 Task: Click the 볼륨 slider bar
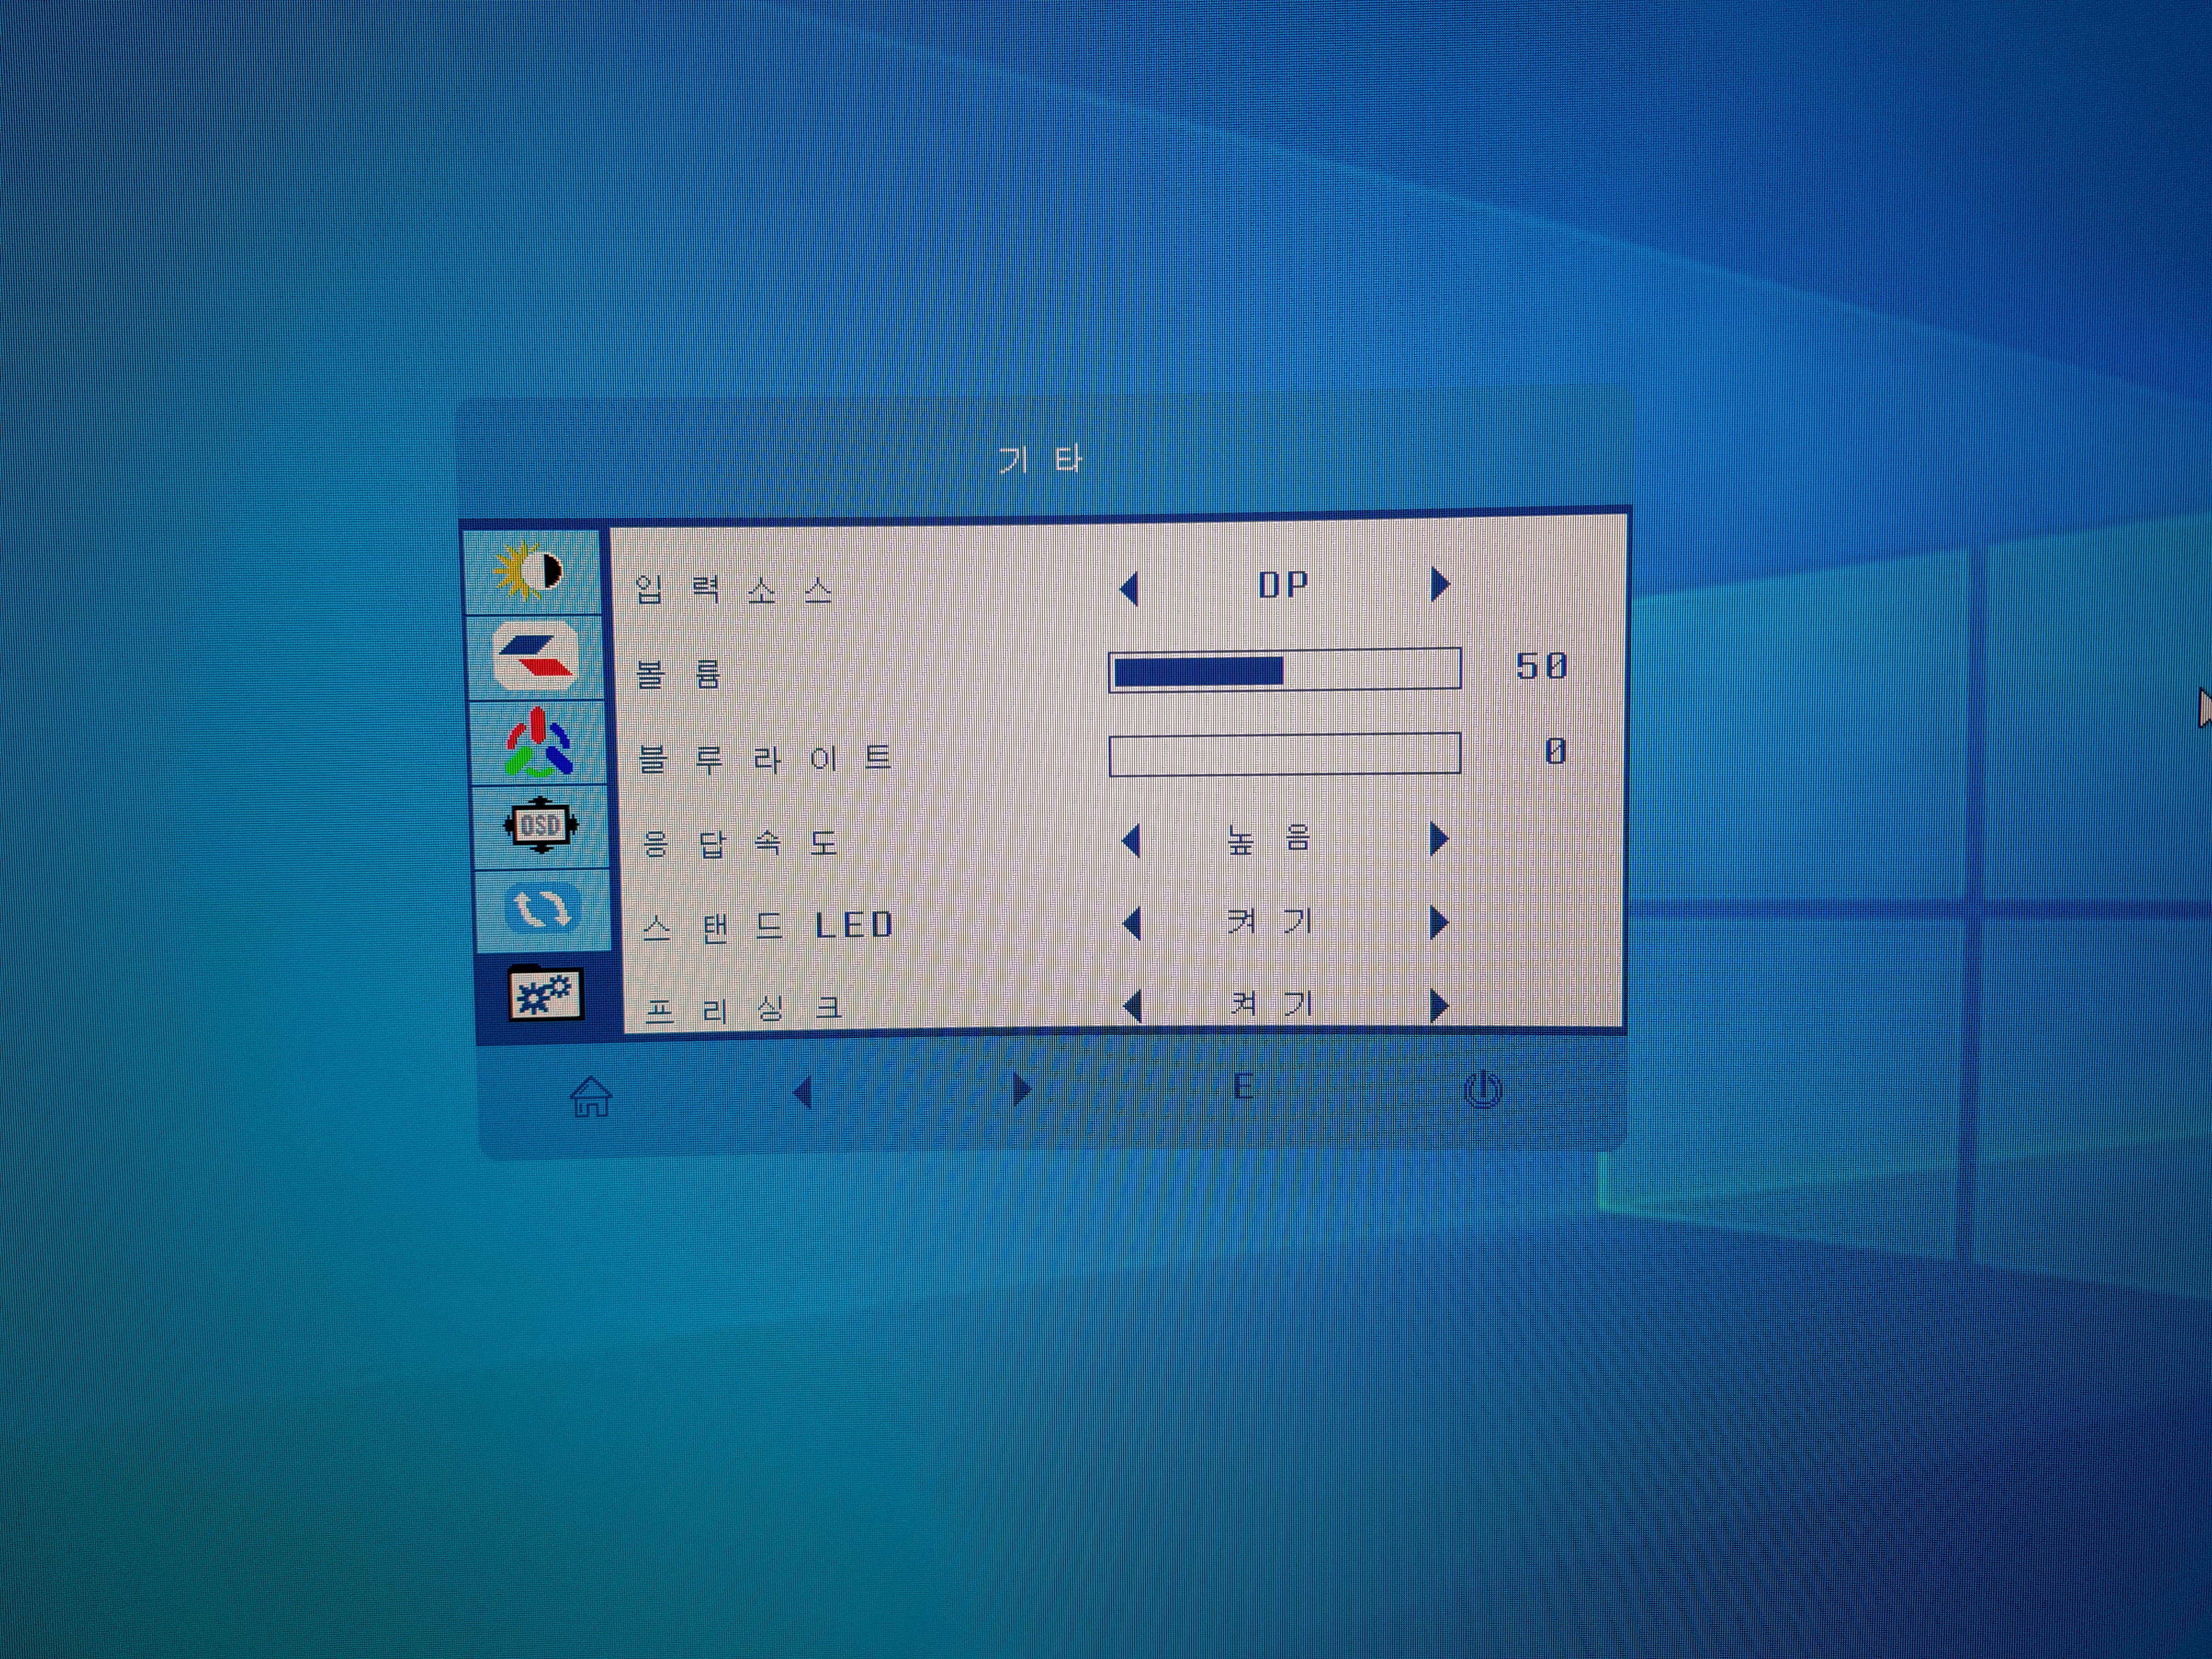(1284, 669)
